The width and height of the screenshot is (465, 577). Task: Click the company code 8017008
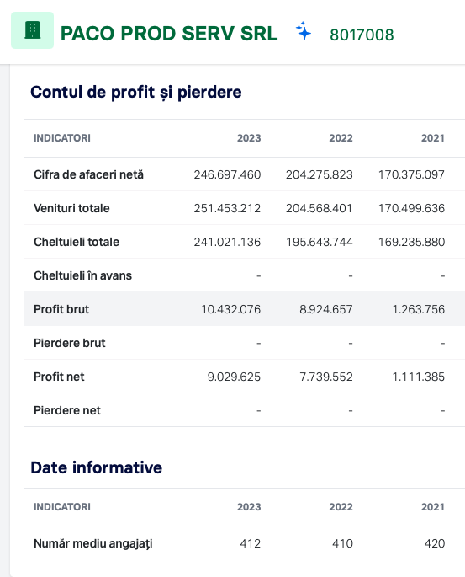click(362, 35)
